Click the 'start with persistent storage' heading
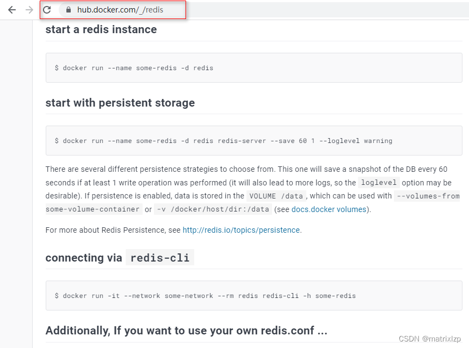The width and height of the screenshot is (469, 348). (120, 103)
